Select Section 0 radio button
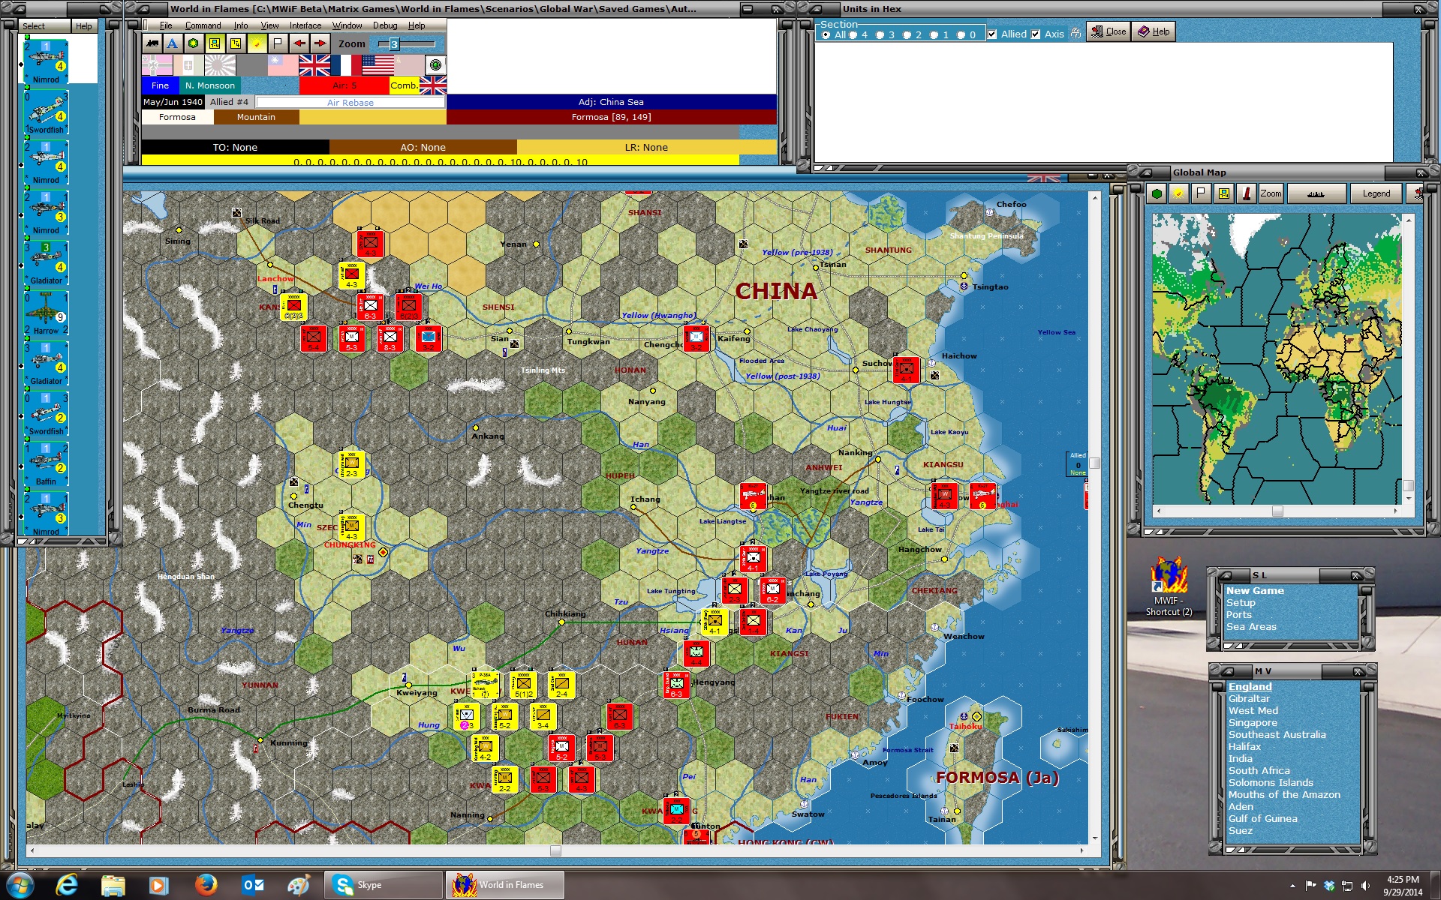 [961, 34]
